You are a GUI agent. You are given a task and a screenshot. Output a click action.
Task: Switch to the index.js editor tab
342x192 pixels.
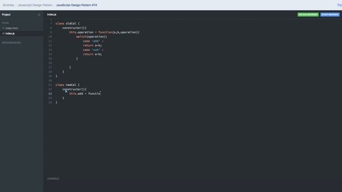[x=52, y=14]
